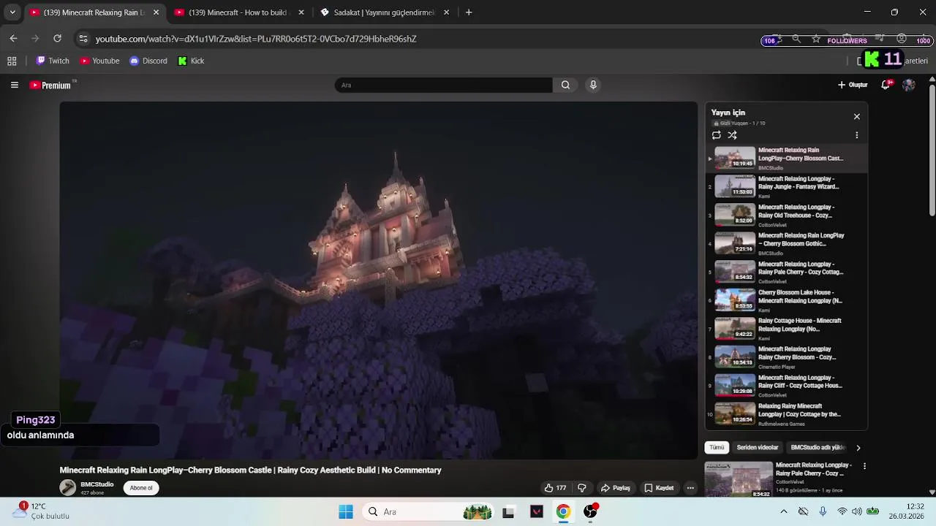
Task: Play Rainy Jungle Fantasy Wizard playlist video
Action: coord(786,186)
